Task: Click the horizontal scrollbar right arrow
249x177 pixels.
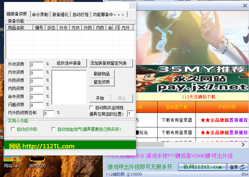Action: (x=243, y=144)
